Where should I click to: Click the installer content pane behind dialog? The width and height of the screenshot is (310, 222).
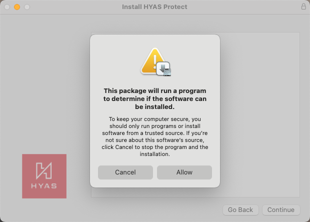260,115
